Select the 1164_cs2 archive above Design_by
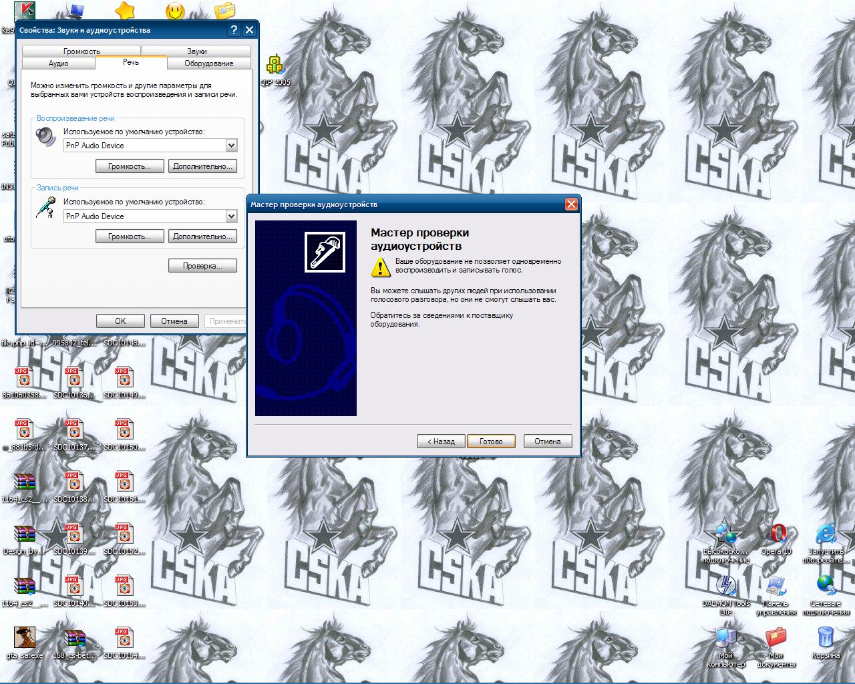This screenshot has height=684, width=855. pyautogui.click(x=25, y=482)
